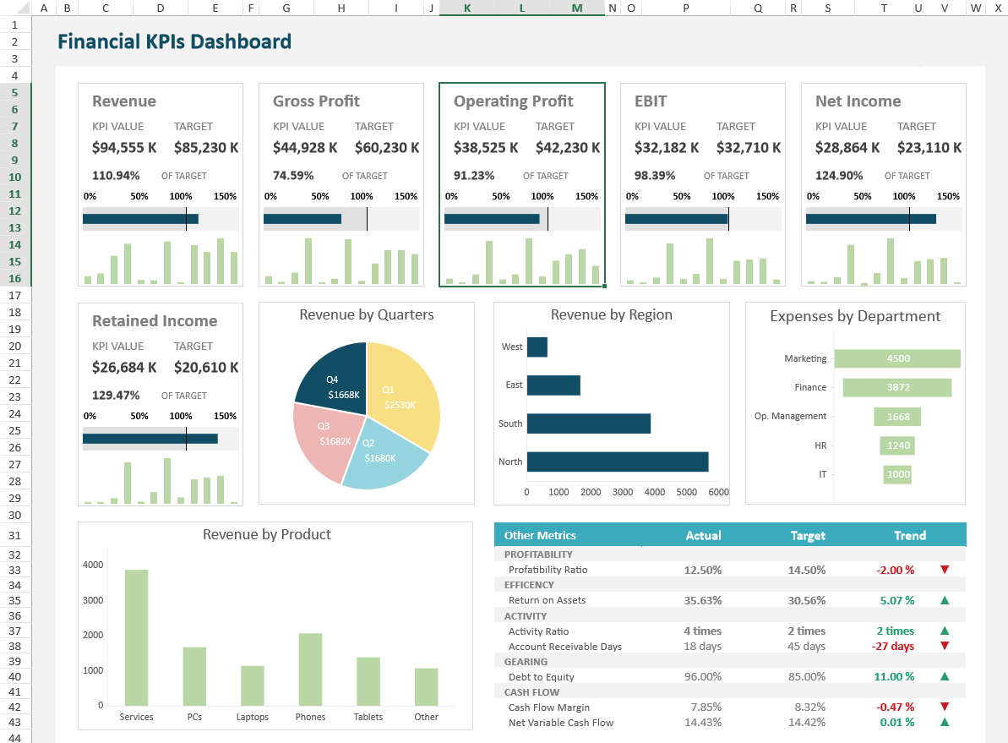Click the green up arrow for Return on Assets
Screen dimensions: 1008x743
pyautogui.click(x=945, y=600)
